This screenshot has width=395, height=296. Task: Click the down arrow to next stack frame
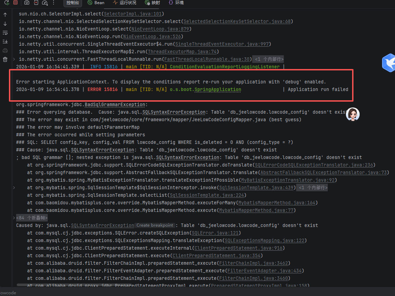[x=5, y=24]
